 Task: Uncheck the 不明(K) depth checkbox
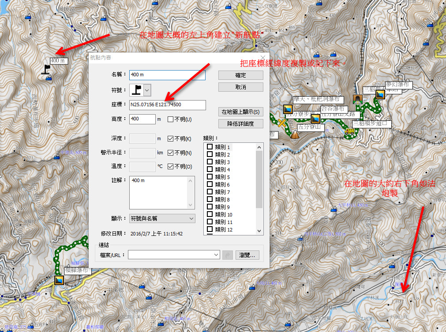tap(171, 138)
